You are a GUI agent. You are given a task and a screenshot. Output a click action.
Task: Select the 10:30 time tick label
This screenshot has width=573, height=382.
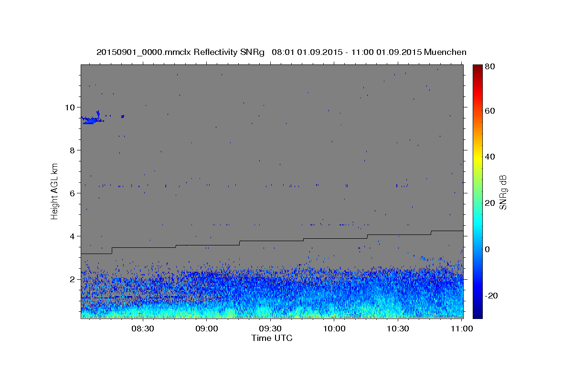pyautogui.click(x=398, y=329)
